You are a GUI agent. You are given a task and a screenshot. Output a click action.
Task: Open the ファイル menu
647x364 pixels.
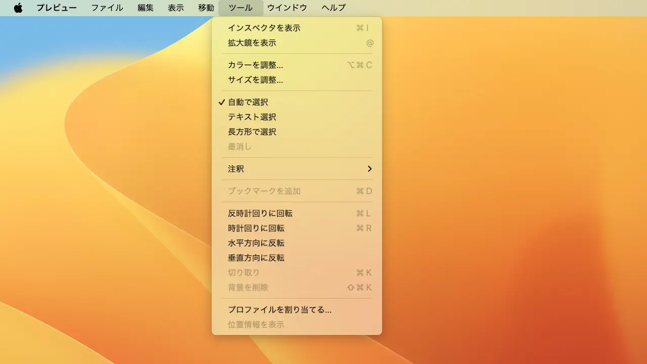pos(107,8)
